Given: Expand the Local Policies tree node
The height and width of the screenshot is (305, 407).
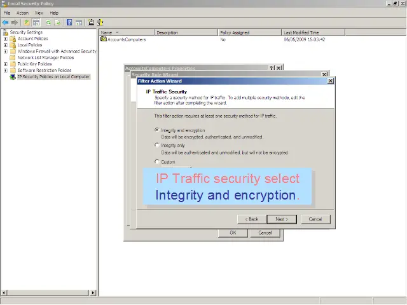Looking at the screenshot, I should (6, 45).
